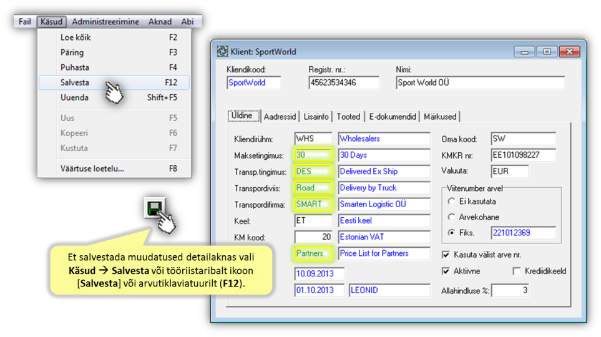Open the Märkused tab
This screenshot has width=601, height=337.
(x=440, y=117)
